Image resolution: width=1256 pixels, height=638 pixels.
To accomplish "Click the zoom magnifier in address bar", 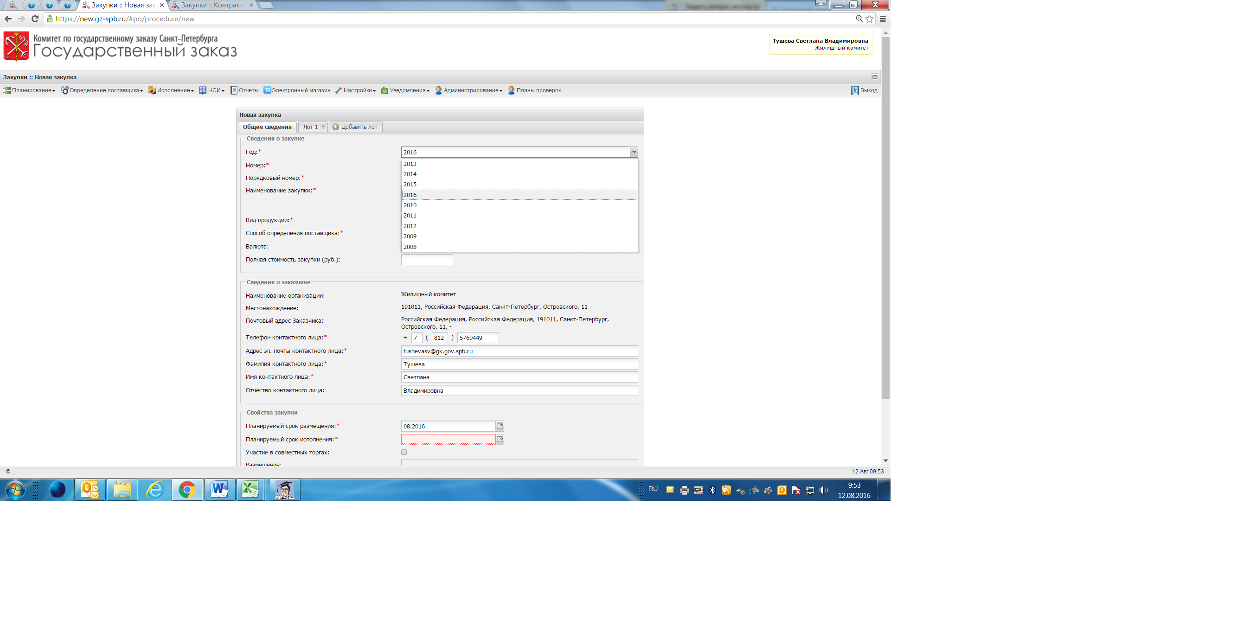I will (x=859, y=19).
